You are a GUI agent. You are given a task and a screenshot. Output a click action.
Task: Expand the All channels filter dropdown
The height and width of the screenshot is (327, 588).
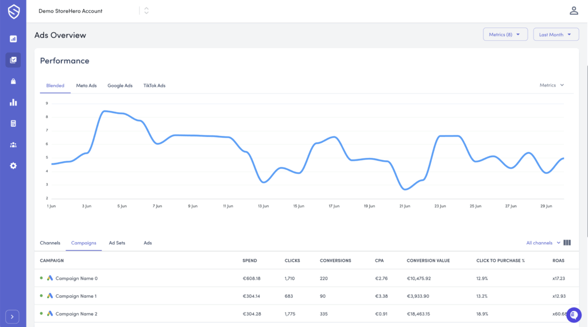click(x=543, y=243)
